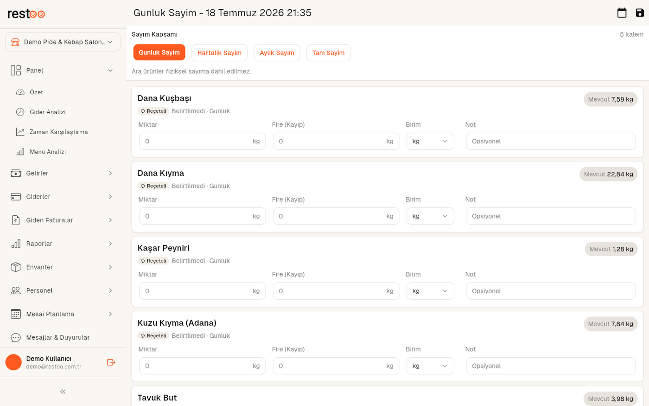The height and width of the screenshot is (406, 649).
Task: Click the Not field for Kaşar Peyniri
Action: click(551, 291)
